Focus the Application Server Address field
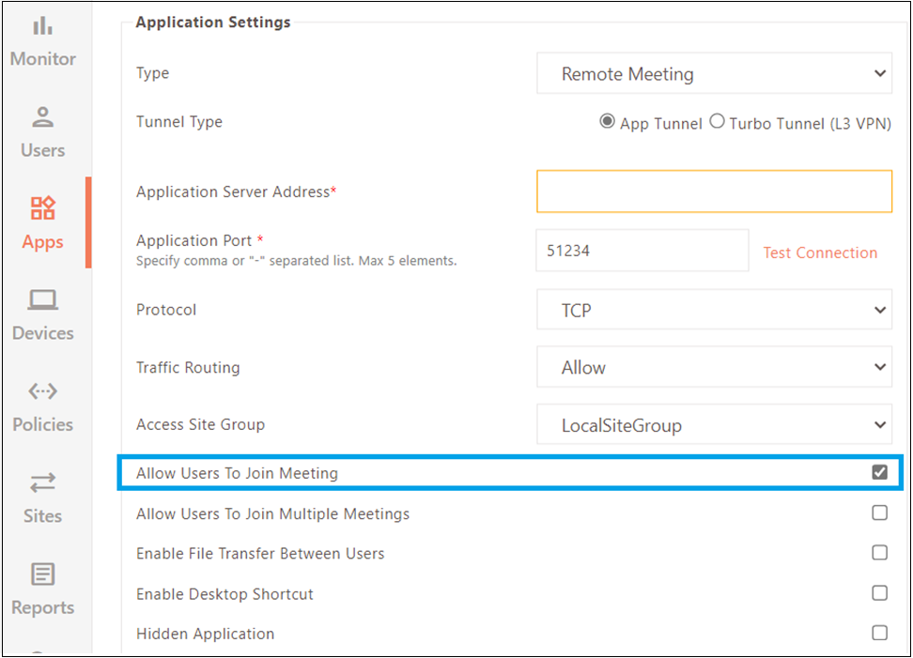The height and width of the screenshot is (658, 913). click(x=714, y=191)
